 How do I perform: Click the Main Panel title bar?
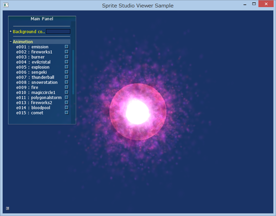click(x=42, y=19)
